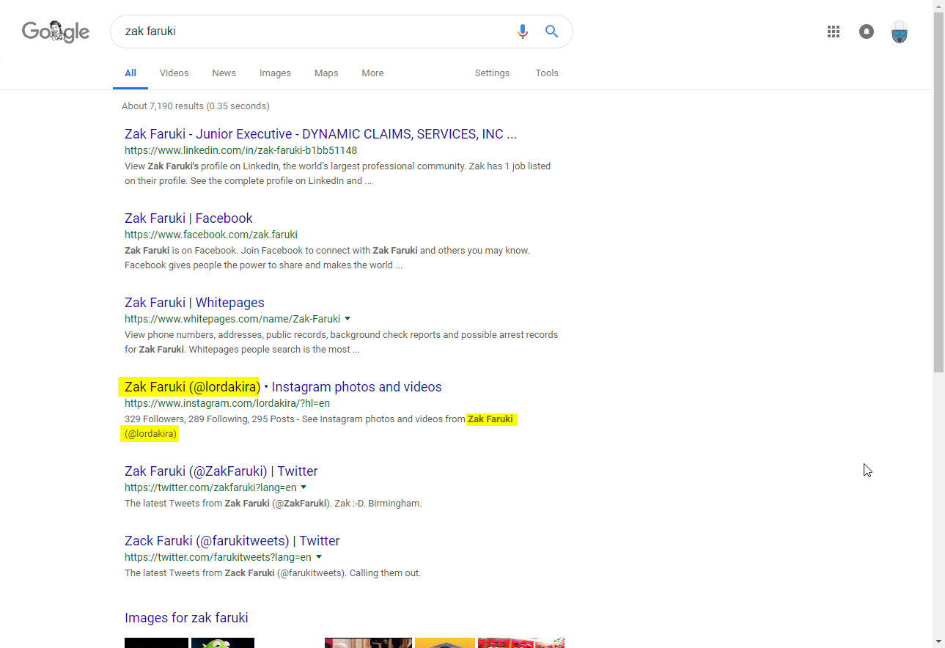Open Zack Faruki (@farukitweets) Twitter result

coord(232,541)
